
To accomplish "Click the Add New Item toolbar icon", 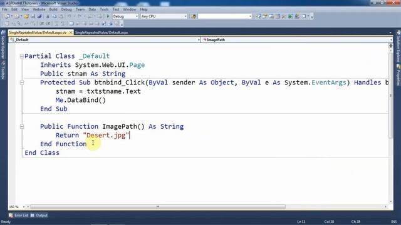I will (x=16, y=16).
